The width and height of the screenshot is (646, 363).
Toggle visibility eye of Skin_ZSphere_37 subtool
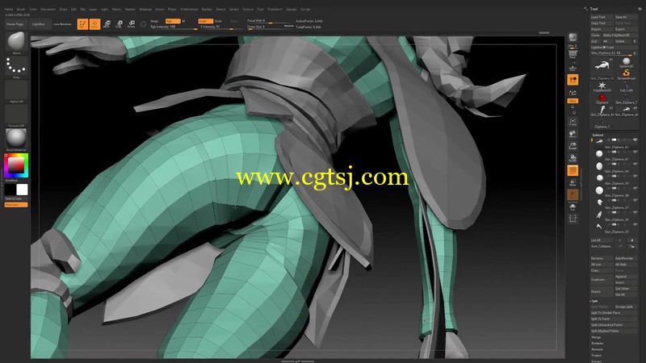pos(636,200)
